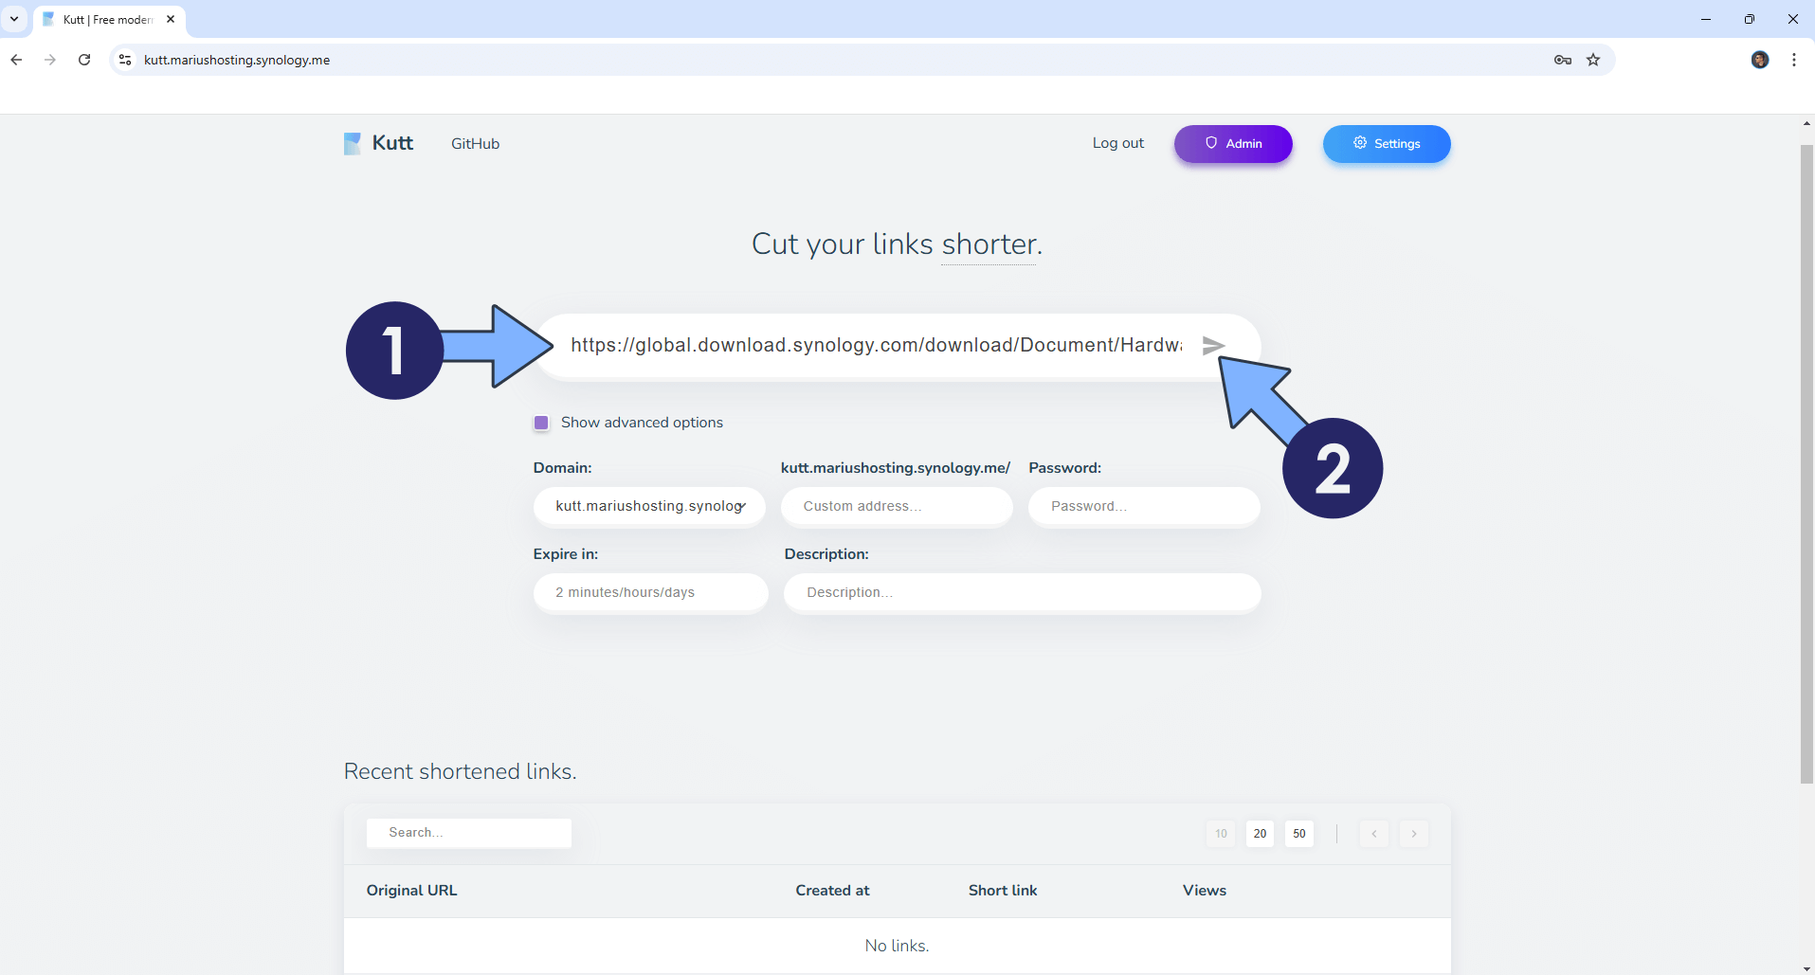Open the Domain dropdown
Image resolution: width=1815 pixels, height=975 pixels.
[649, 506]
